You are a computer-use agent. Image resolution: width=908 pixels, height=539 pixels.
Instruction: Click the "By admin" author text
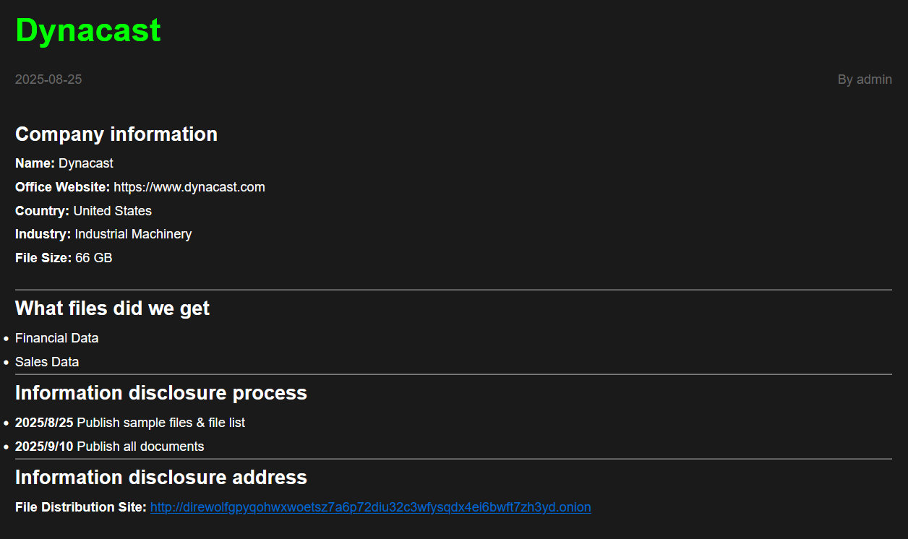point(864,79)
